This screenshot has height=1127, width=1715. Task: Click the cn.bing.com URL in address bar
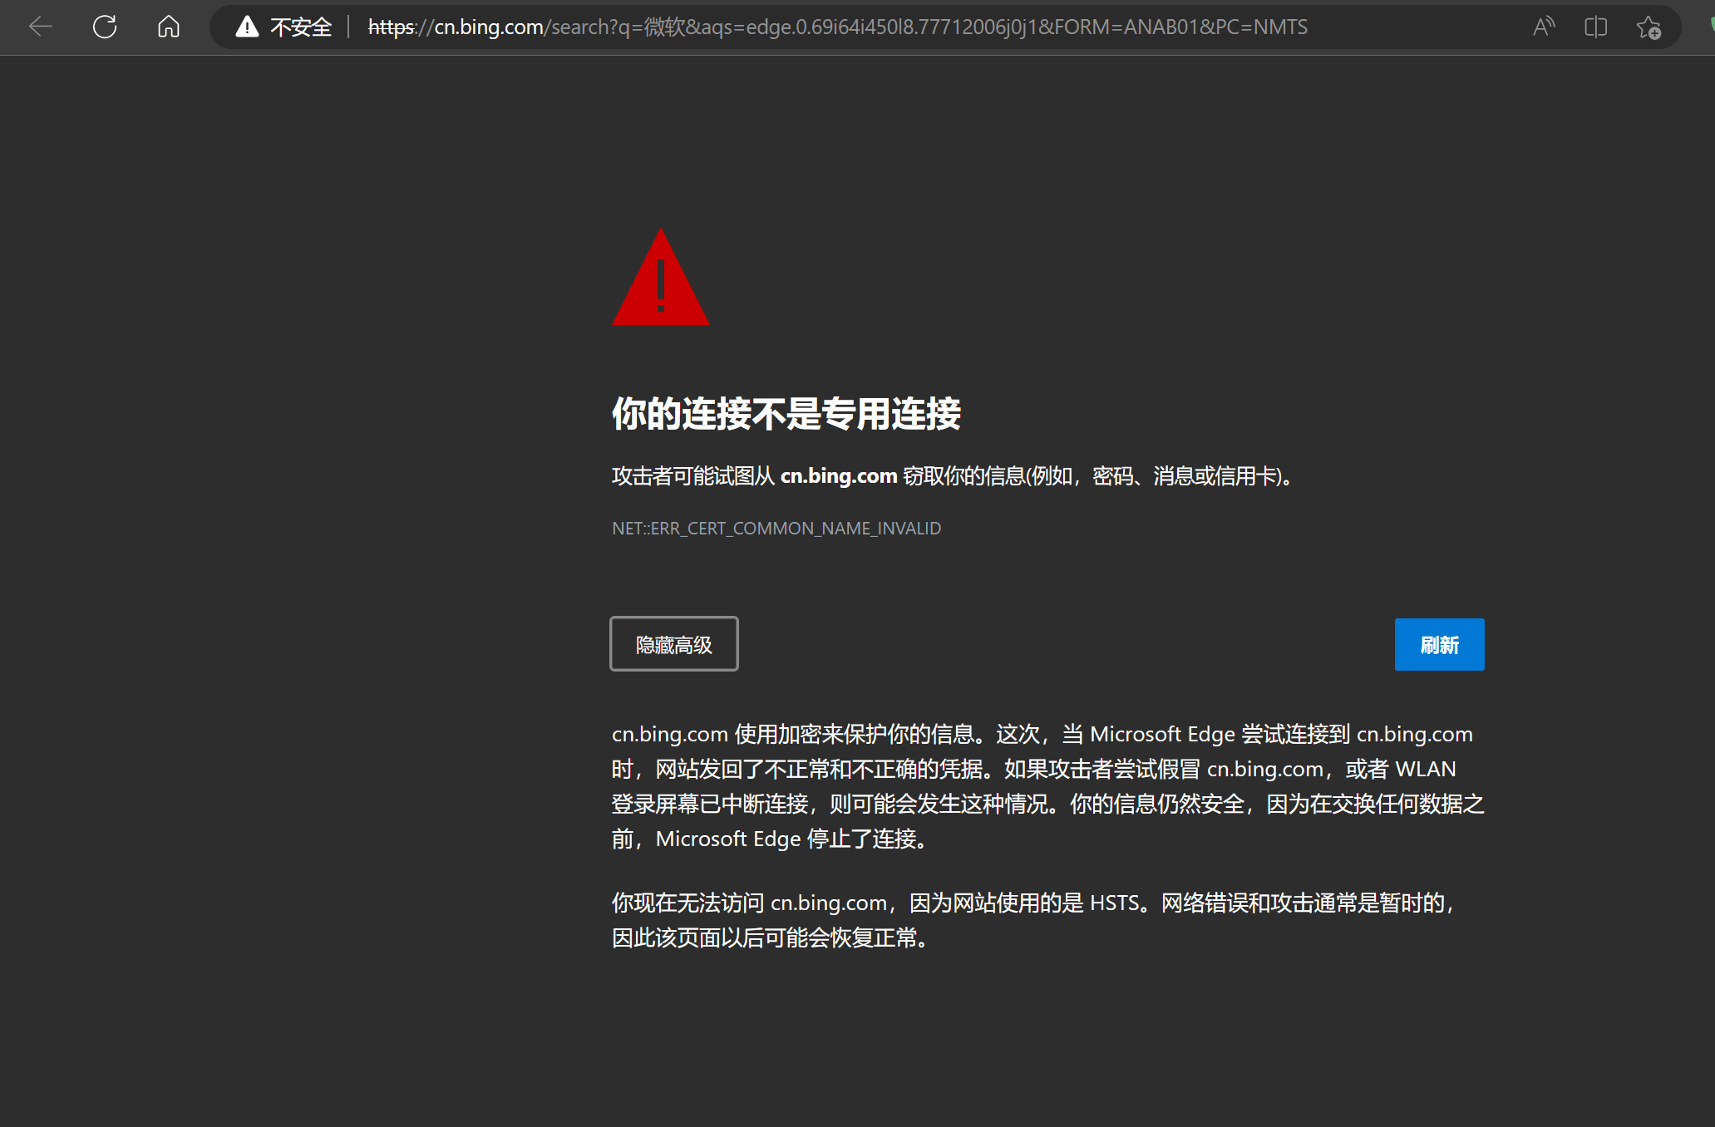tap(838, 27)
